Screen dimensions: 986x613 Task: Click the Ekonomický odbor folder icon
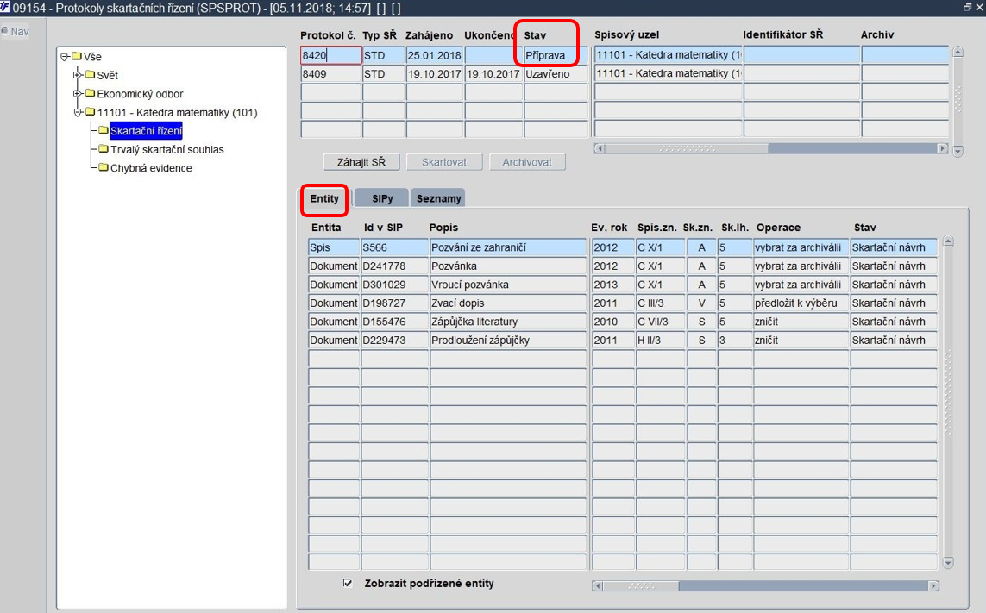(x=90, y=93)
